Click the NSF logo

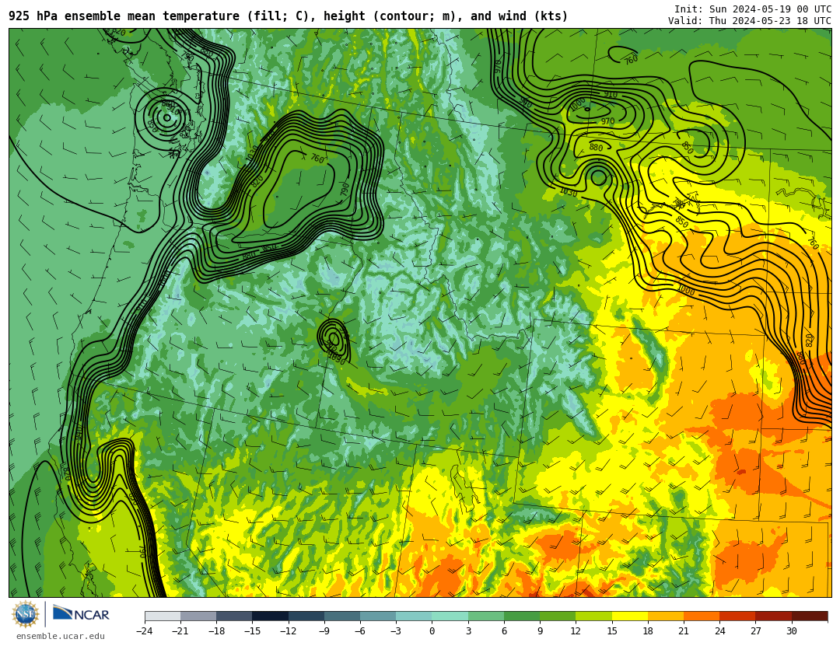(x=26, y=614)
